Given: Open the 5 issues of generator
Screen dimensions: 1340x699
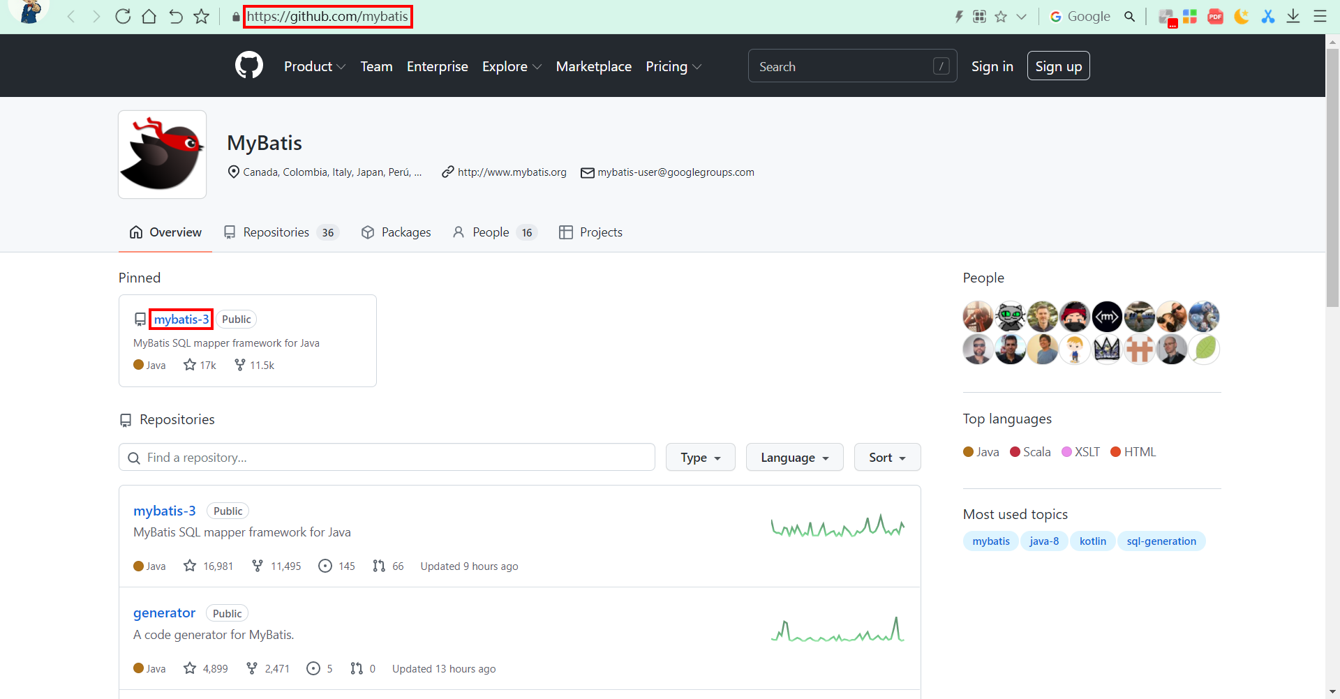Looking at the screenshot, I should 320,668.
